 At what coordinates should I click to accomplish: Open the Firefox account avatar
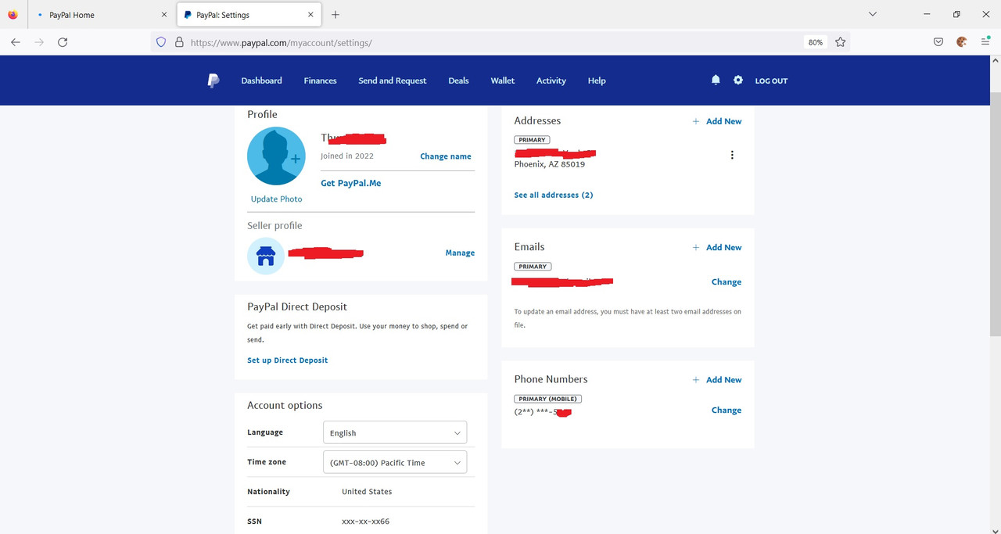[962, 42]
